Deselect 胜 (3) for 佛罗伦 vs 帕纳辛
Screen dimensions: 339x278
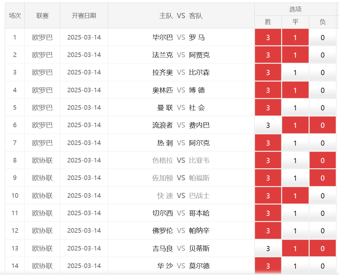coord(268,231)
